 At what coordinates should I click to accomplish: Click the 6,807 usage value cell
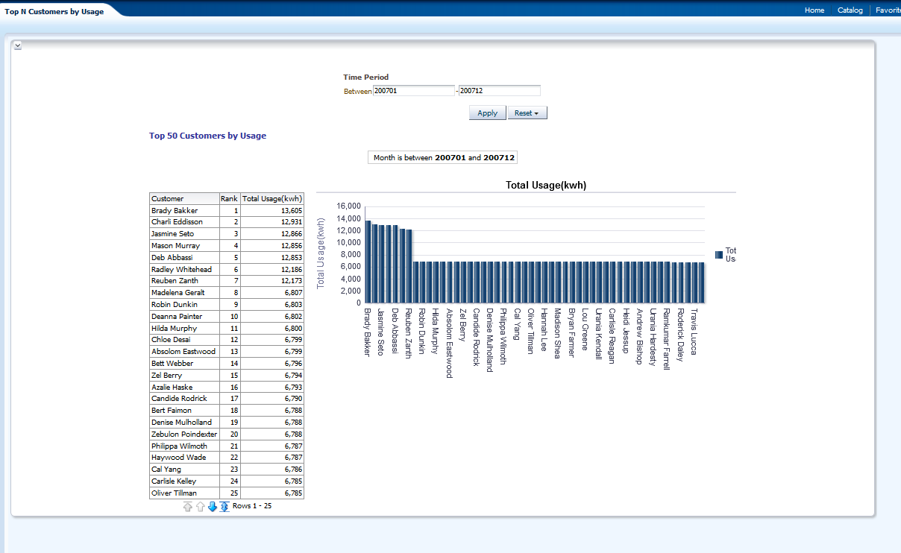[272, 293]
